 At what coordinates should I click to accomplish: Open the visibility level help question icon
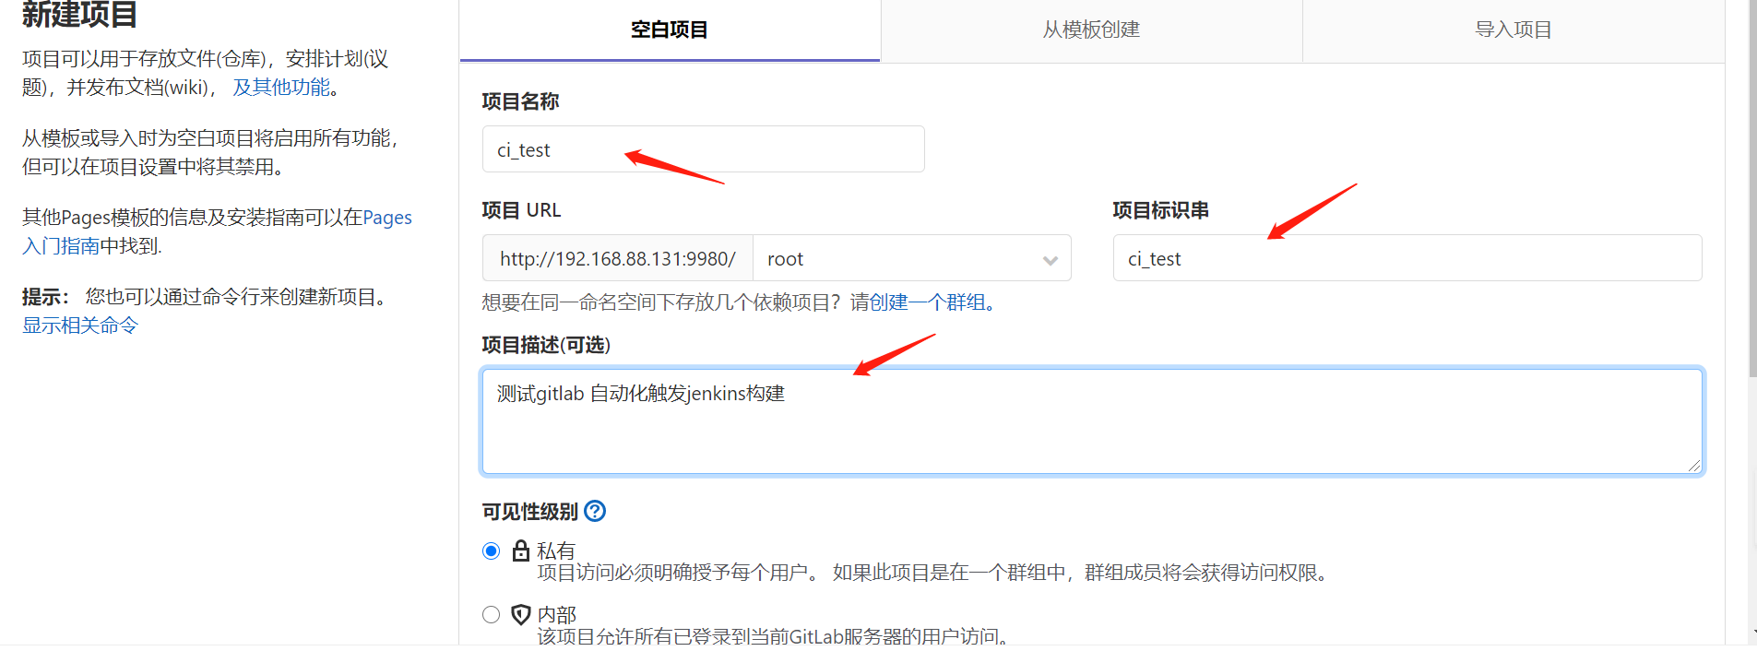(596, 511)
